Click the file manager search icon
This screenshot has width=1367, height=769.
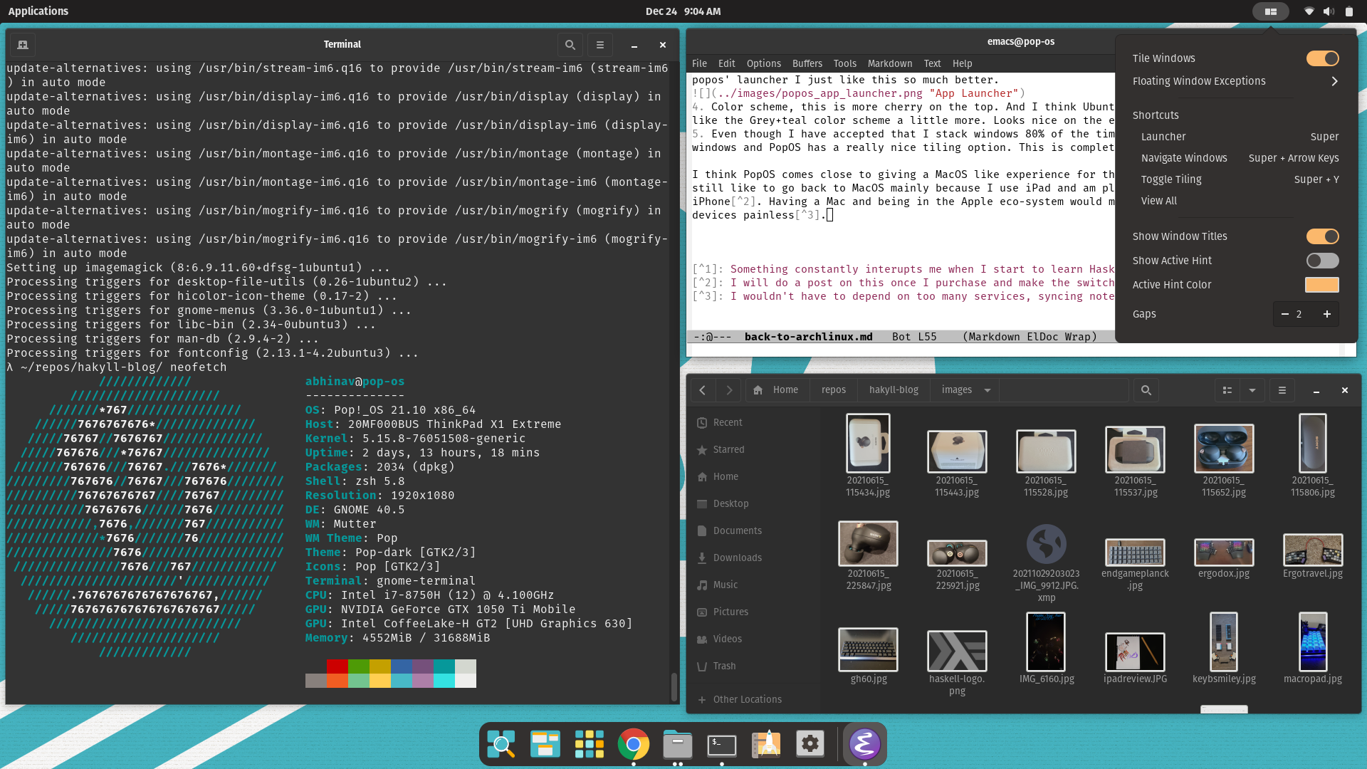(x=1146, y=389)
